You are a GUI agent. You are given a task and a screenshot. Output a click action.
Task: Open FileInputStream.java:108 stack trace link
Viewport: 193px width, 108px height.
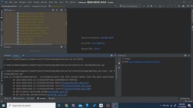(x=76, y=89)
